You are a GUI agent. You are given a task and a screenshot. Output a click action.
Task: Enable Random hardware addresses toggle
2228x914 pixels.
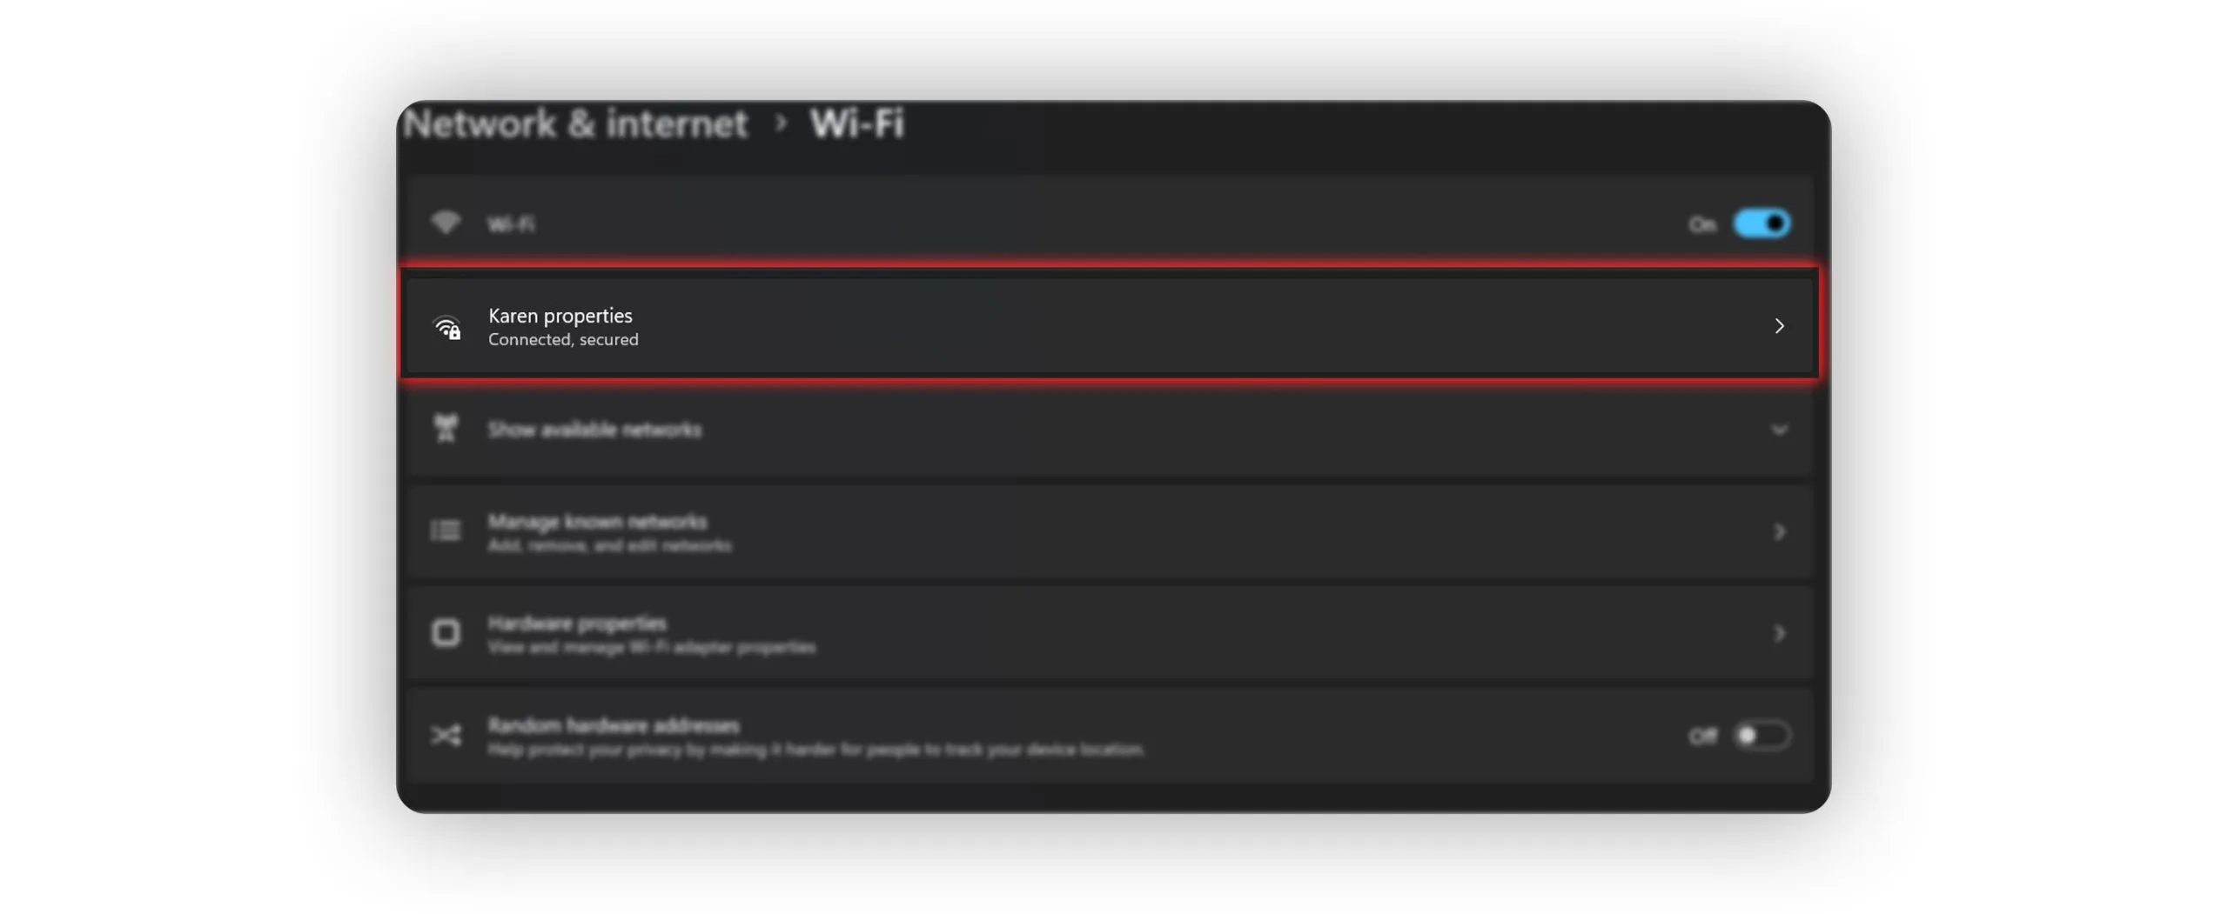(1762, 736)
